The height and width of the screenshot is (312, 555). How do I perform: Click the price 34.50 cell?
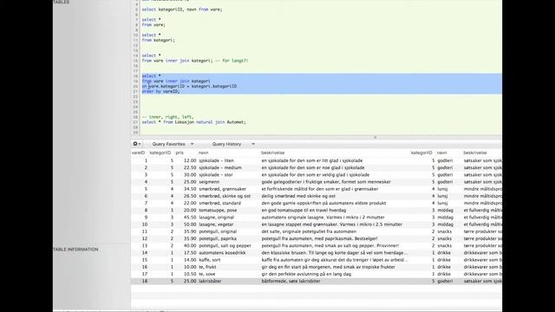[190, 189]
